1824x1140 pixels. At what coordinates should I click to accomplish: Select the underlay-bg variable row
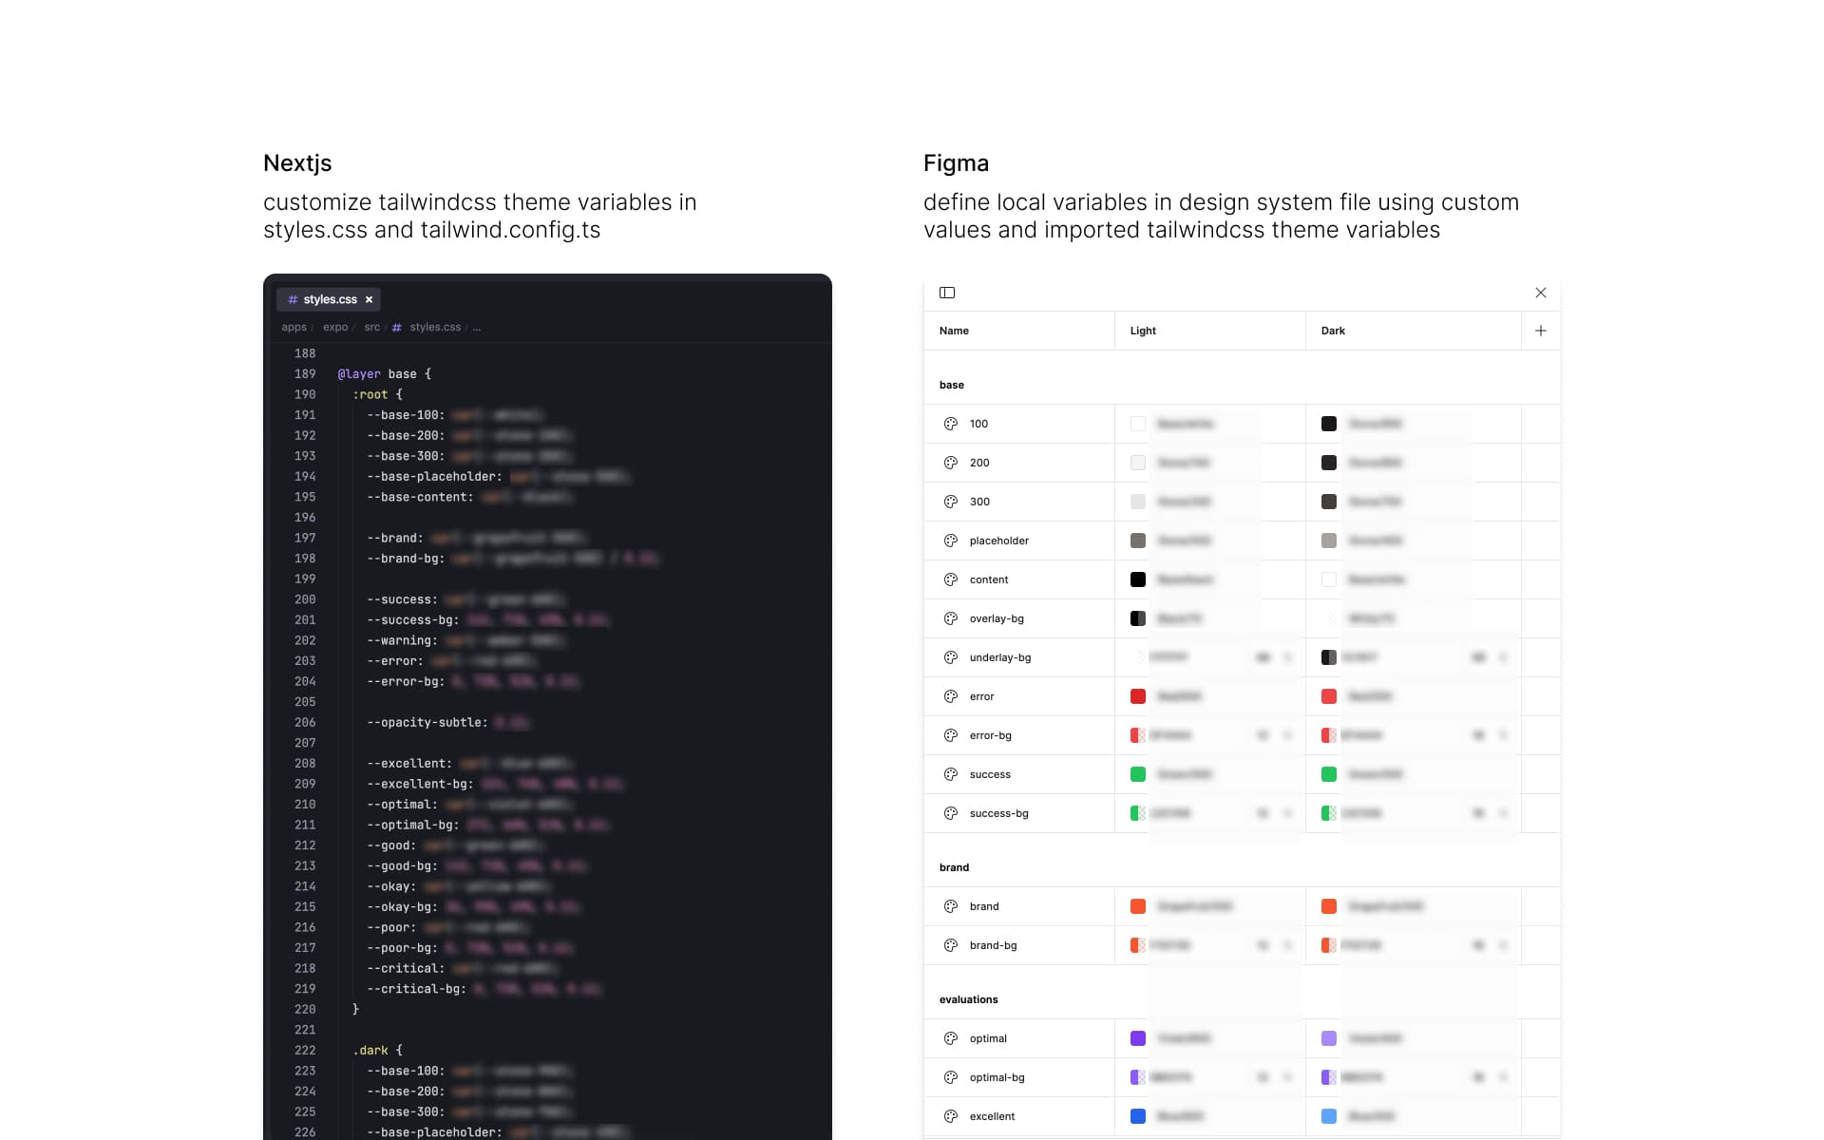(999, 657)
